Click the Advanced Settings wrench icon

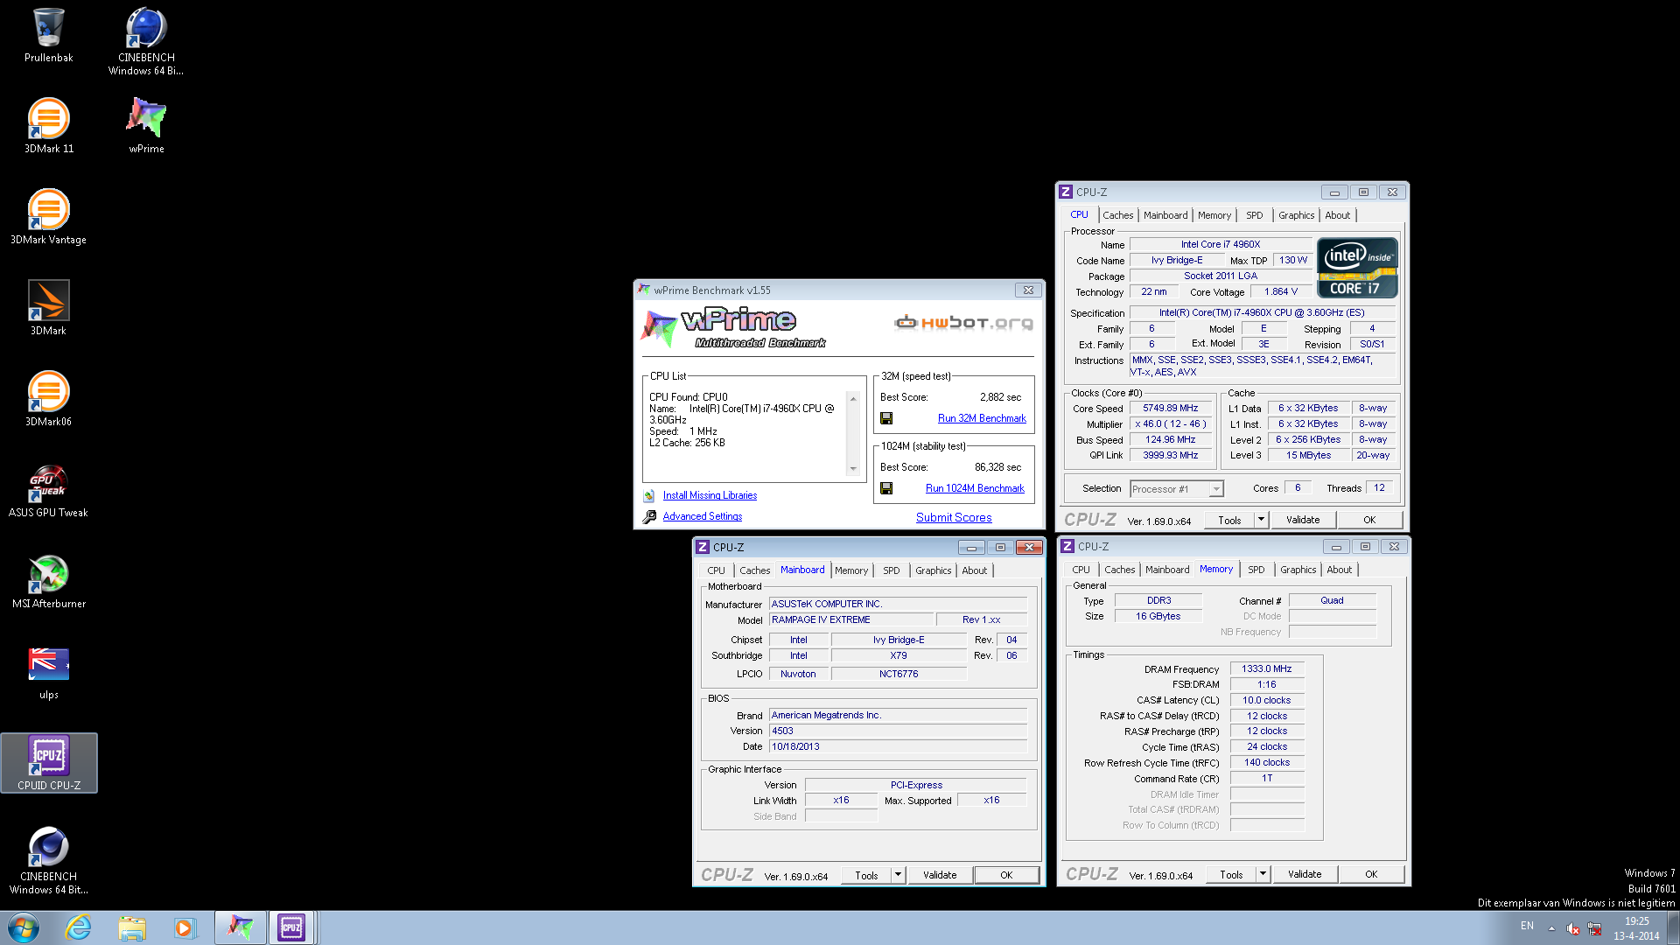pyautogui.click(x=649, y=517)
